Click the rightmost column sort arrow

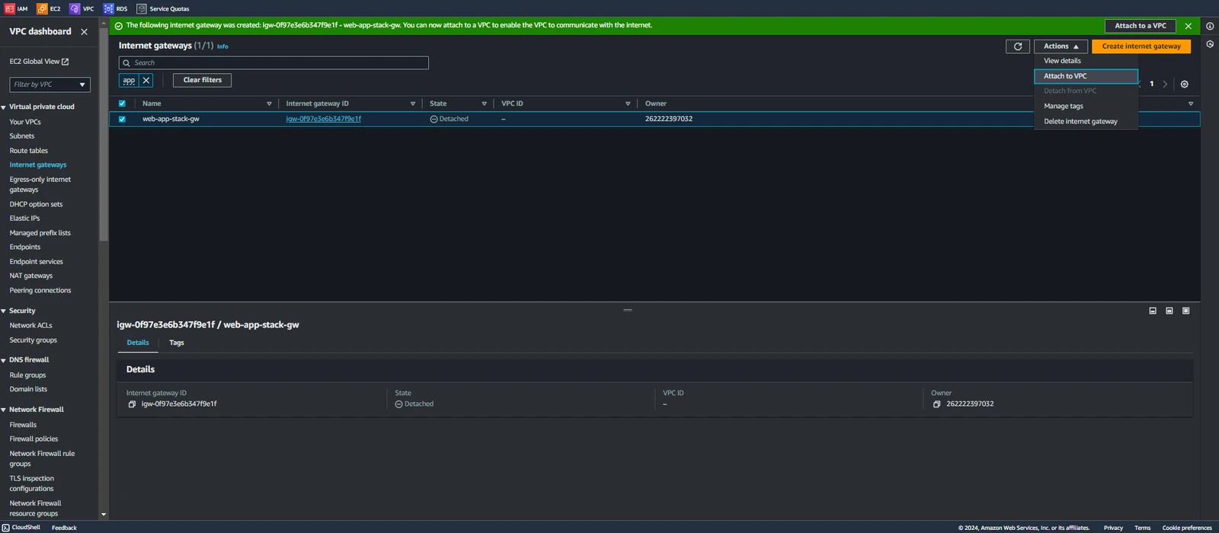pyautogui.click(x=1191, y=104)
